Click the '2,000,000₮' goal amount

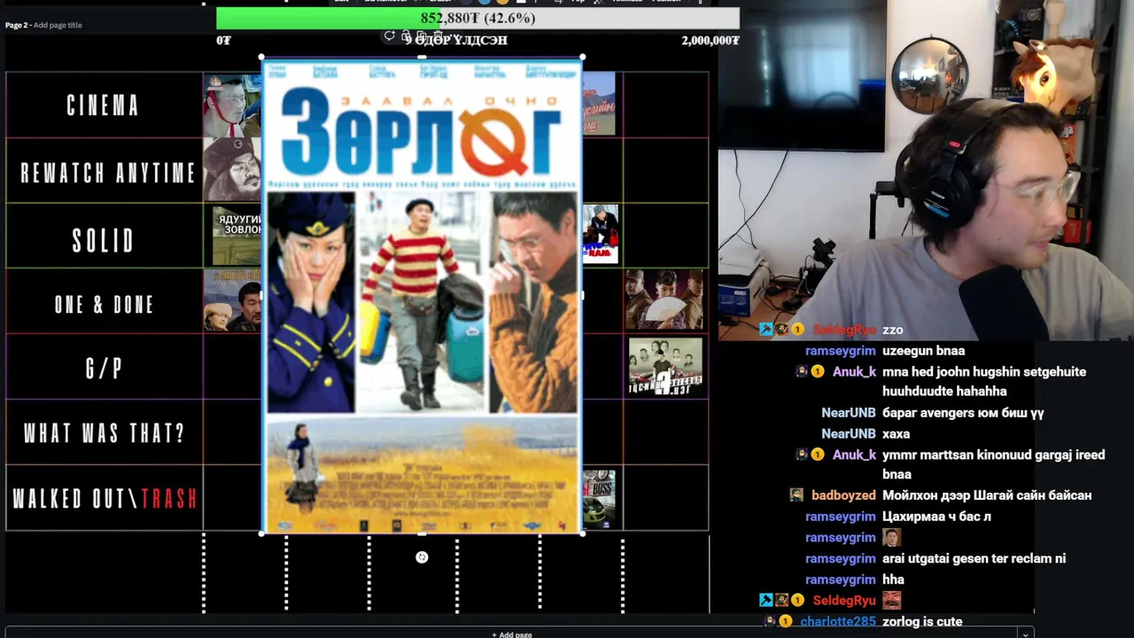tap(711, 40)
